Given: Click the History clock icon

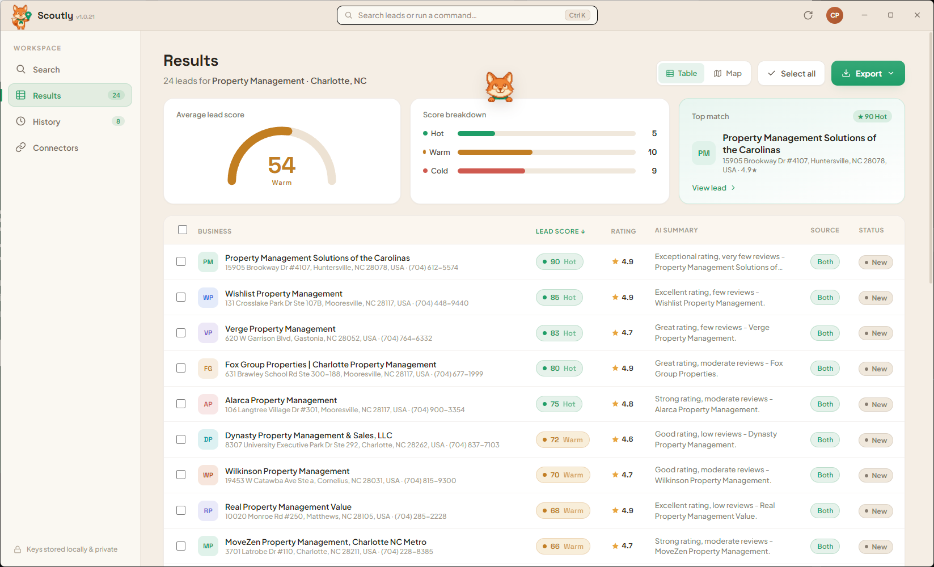Looking at the screenshot, I should click(21, 121).
